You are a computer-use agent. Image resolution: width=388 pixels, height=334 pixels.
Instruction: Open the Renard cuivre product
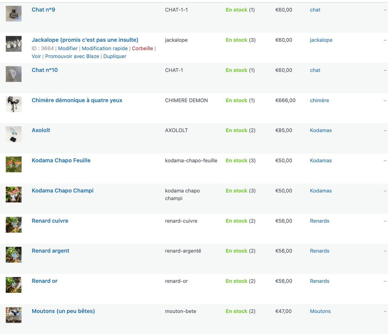pos(50,221)
